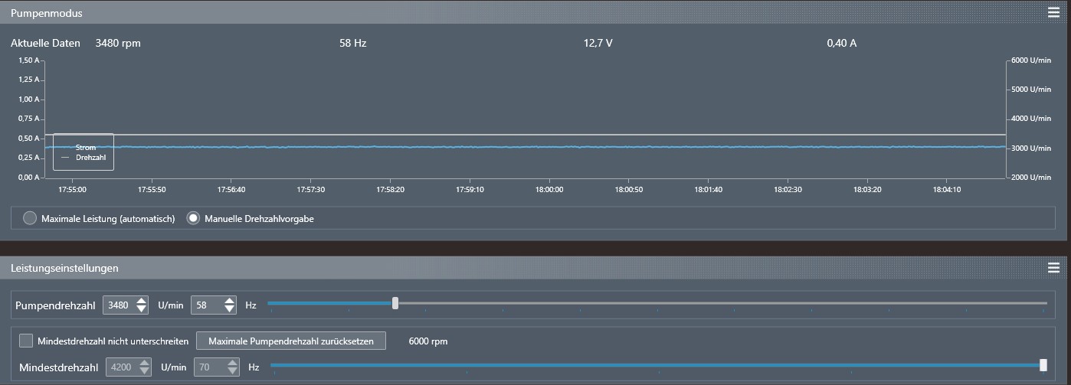
Task: Enable Mindestdrehzahl nicht unterschreiten checkbox
Action: point(26,341)
